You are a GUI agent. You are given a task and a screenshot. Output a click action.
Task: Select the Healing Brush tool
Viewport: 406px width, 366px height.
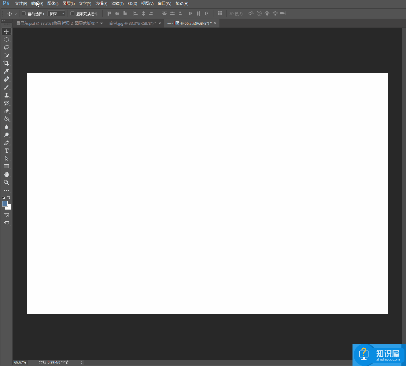[x=6, y=79]
